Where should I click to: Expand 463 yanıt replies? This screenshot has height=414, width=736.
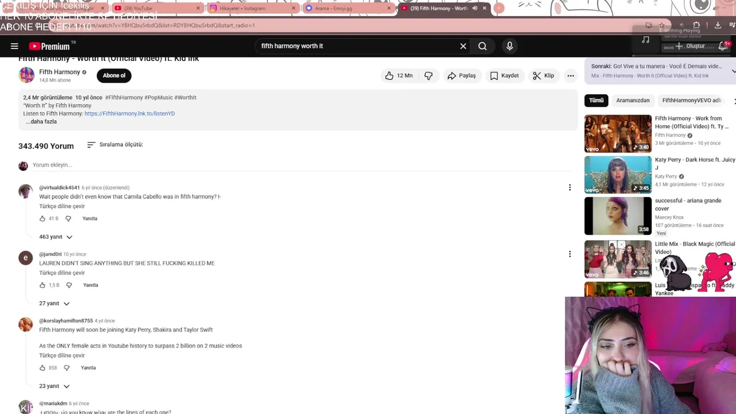56,237
